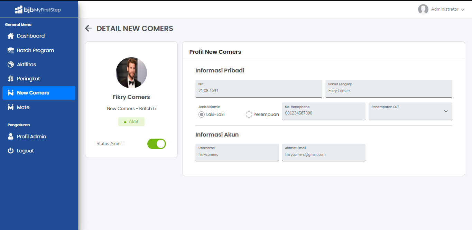Click the Aktifitas sidebar icon
The width and height of the screenshot is (472, 230).
(x=11, y=64)
